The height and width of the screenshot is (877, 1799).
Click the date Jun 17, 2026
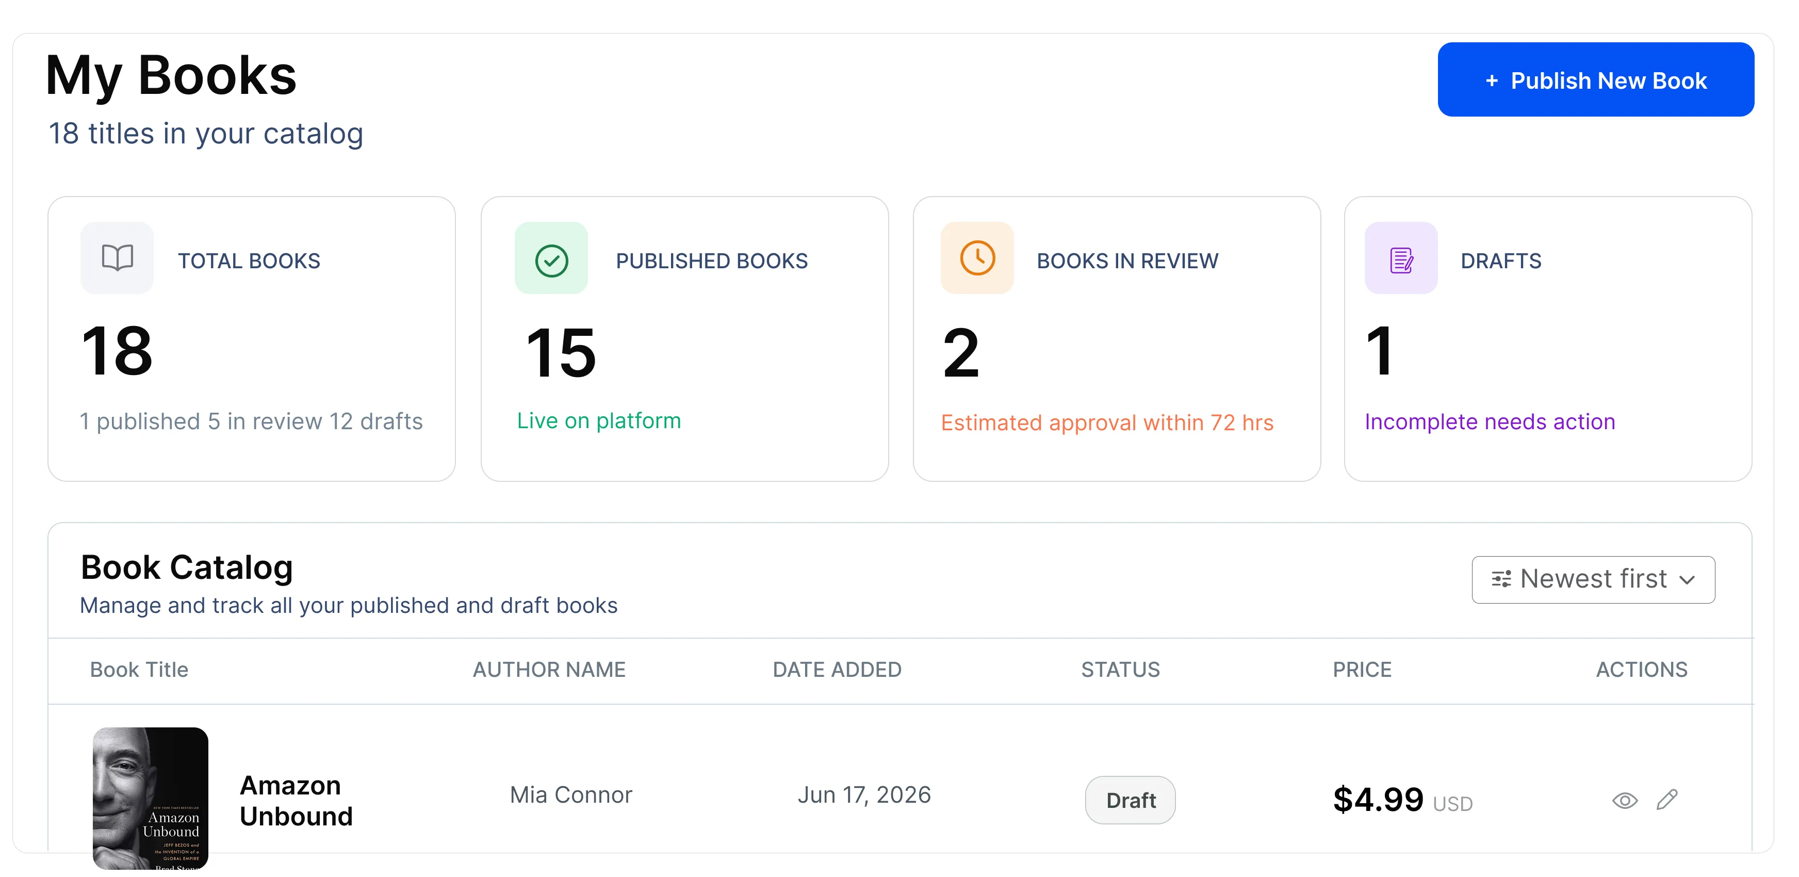[x=864, y=794]
